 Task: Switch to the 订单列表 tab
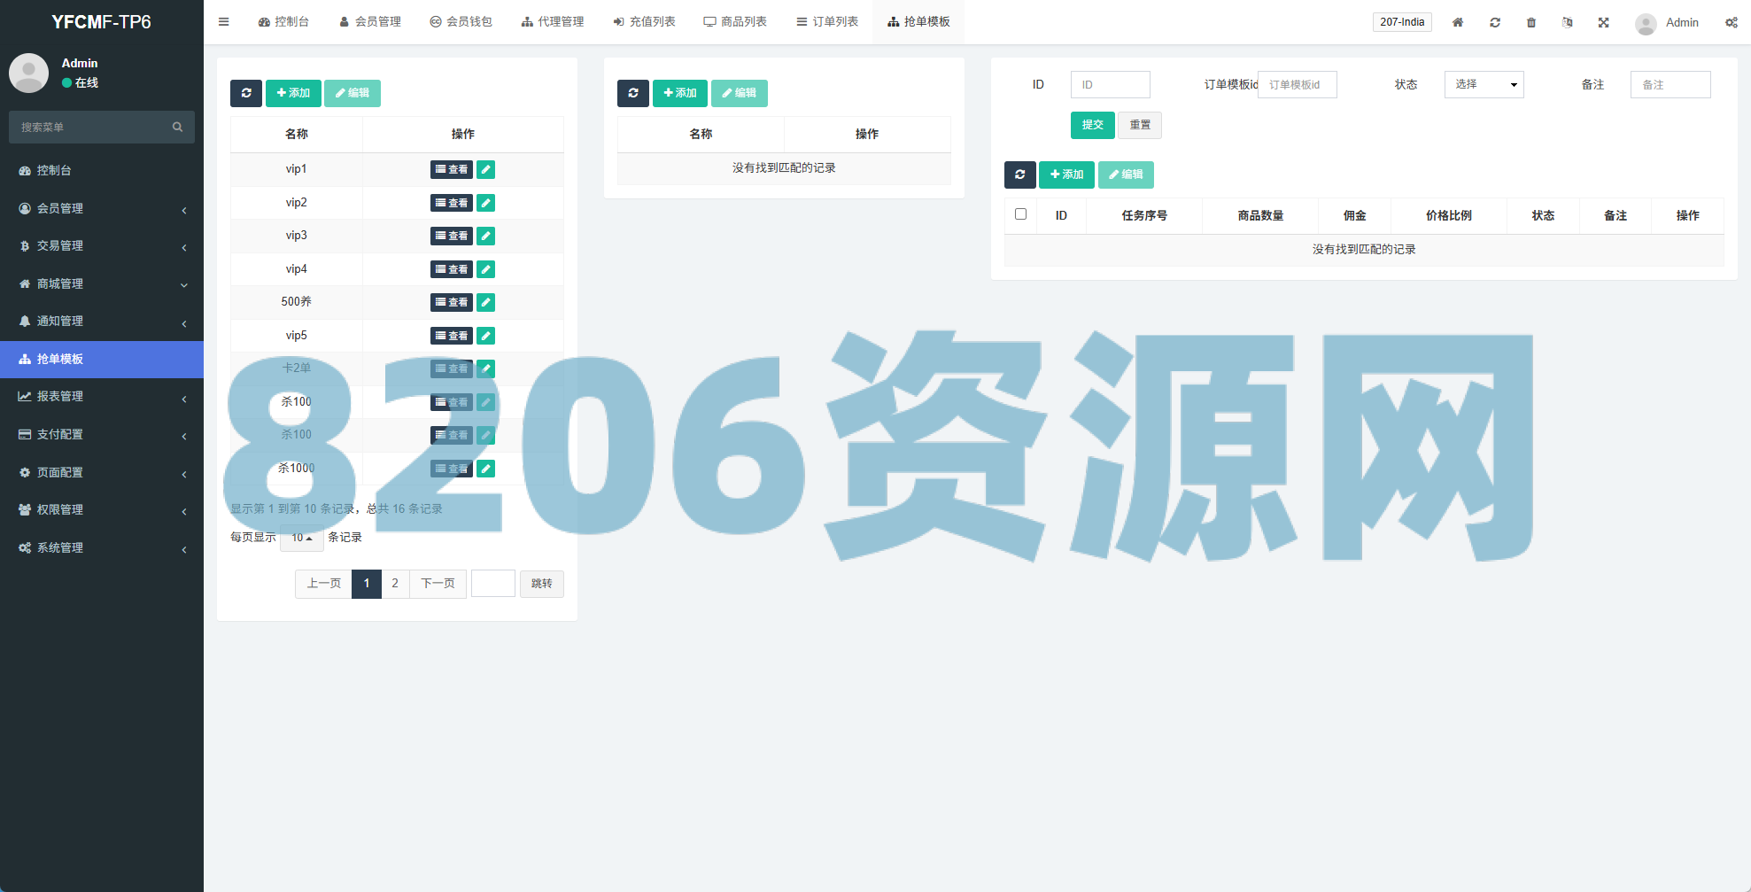pos(827,22)
